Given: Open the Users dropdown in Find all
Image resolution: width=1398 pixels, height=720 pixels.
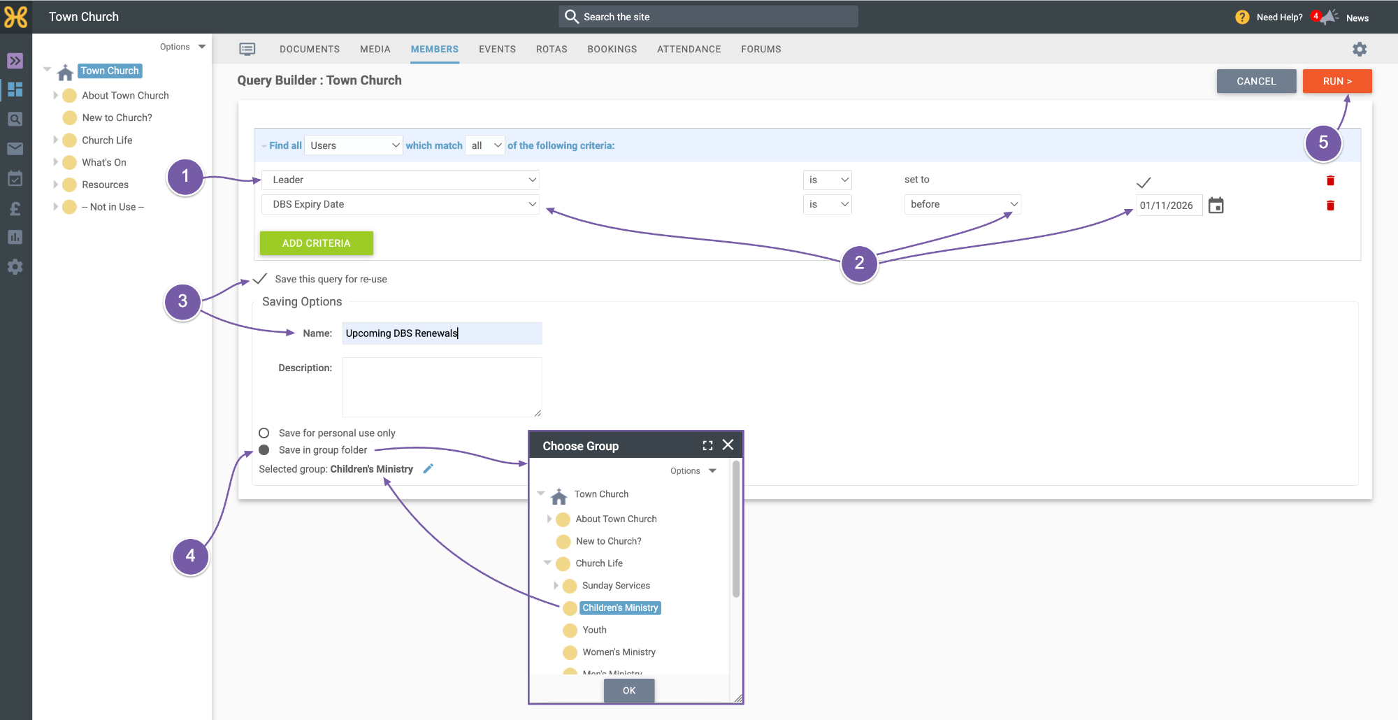Looking at the screenshot, I should pyautogui.click(x=354, y=145).
